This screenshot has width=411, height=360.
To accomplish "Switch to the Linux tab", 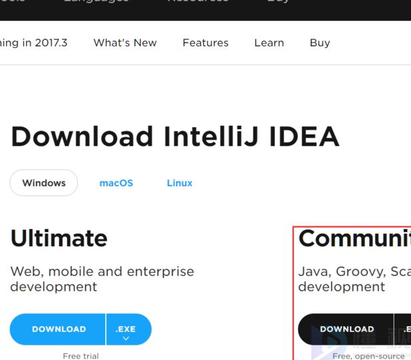I will pyautogui.click(x=180, y=183).
